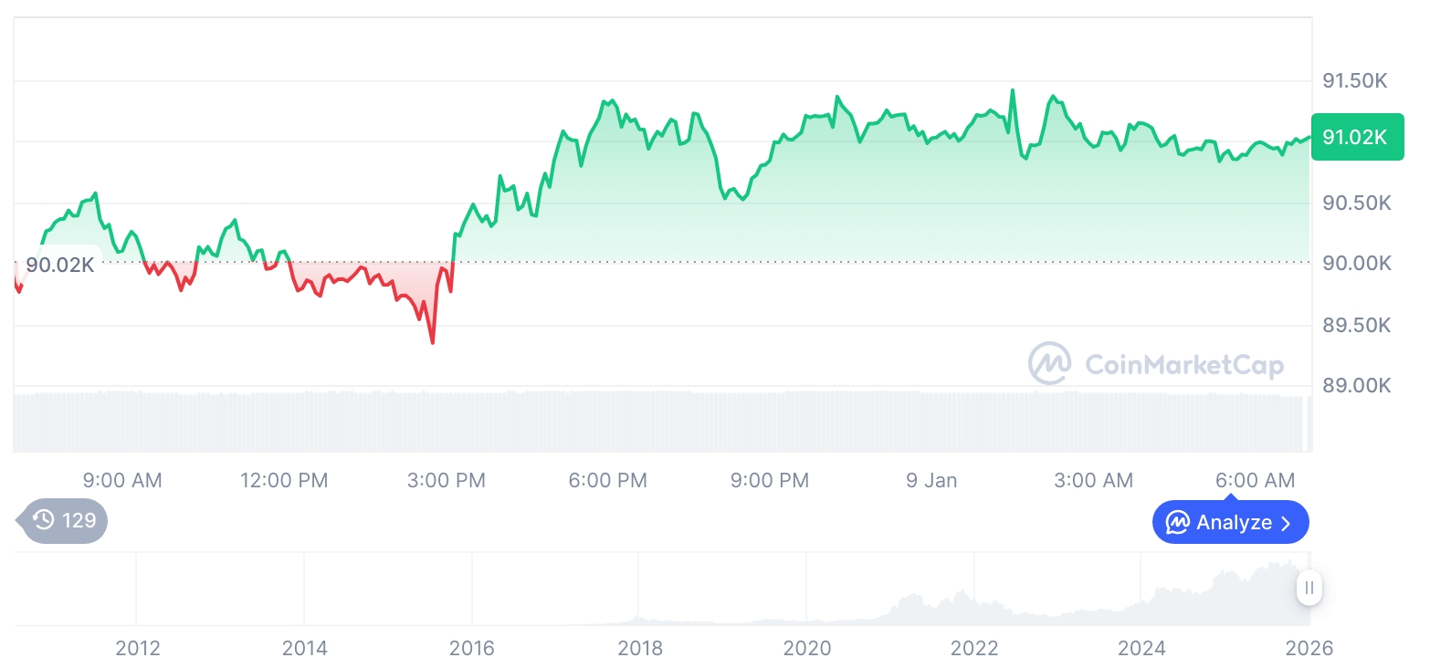Select the 2022 year marker on the timeline
The height and width of the screenshot is (668, 1430).
click(974, 649)
